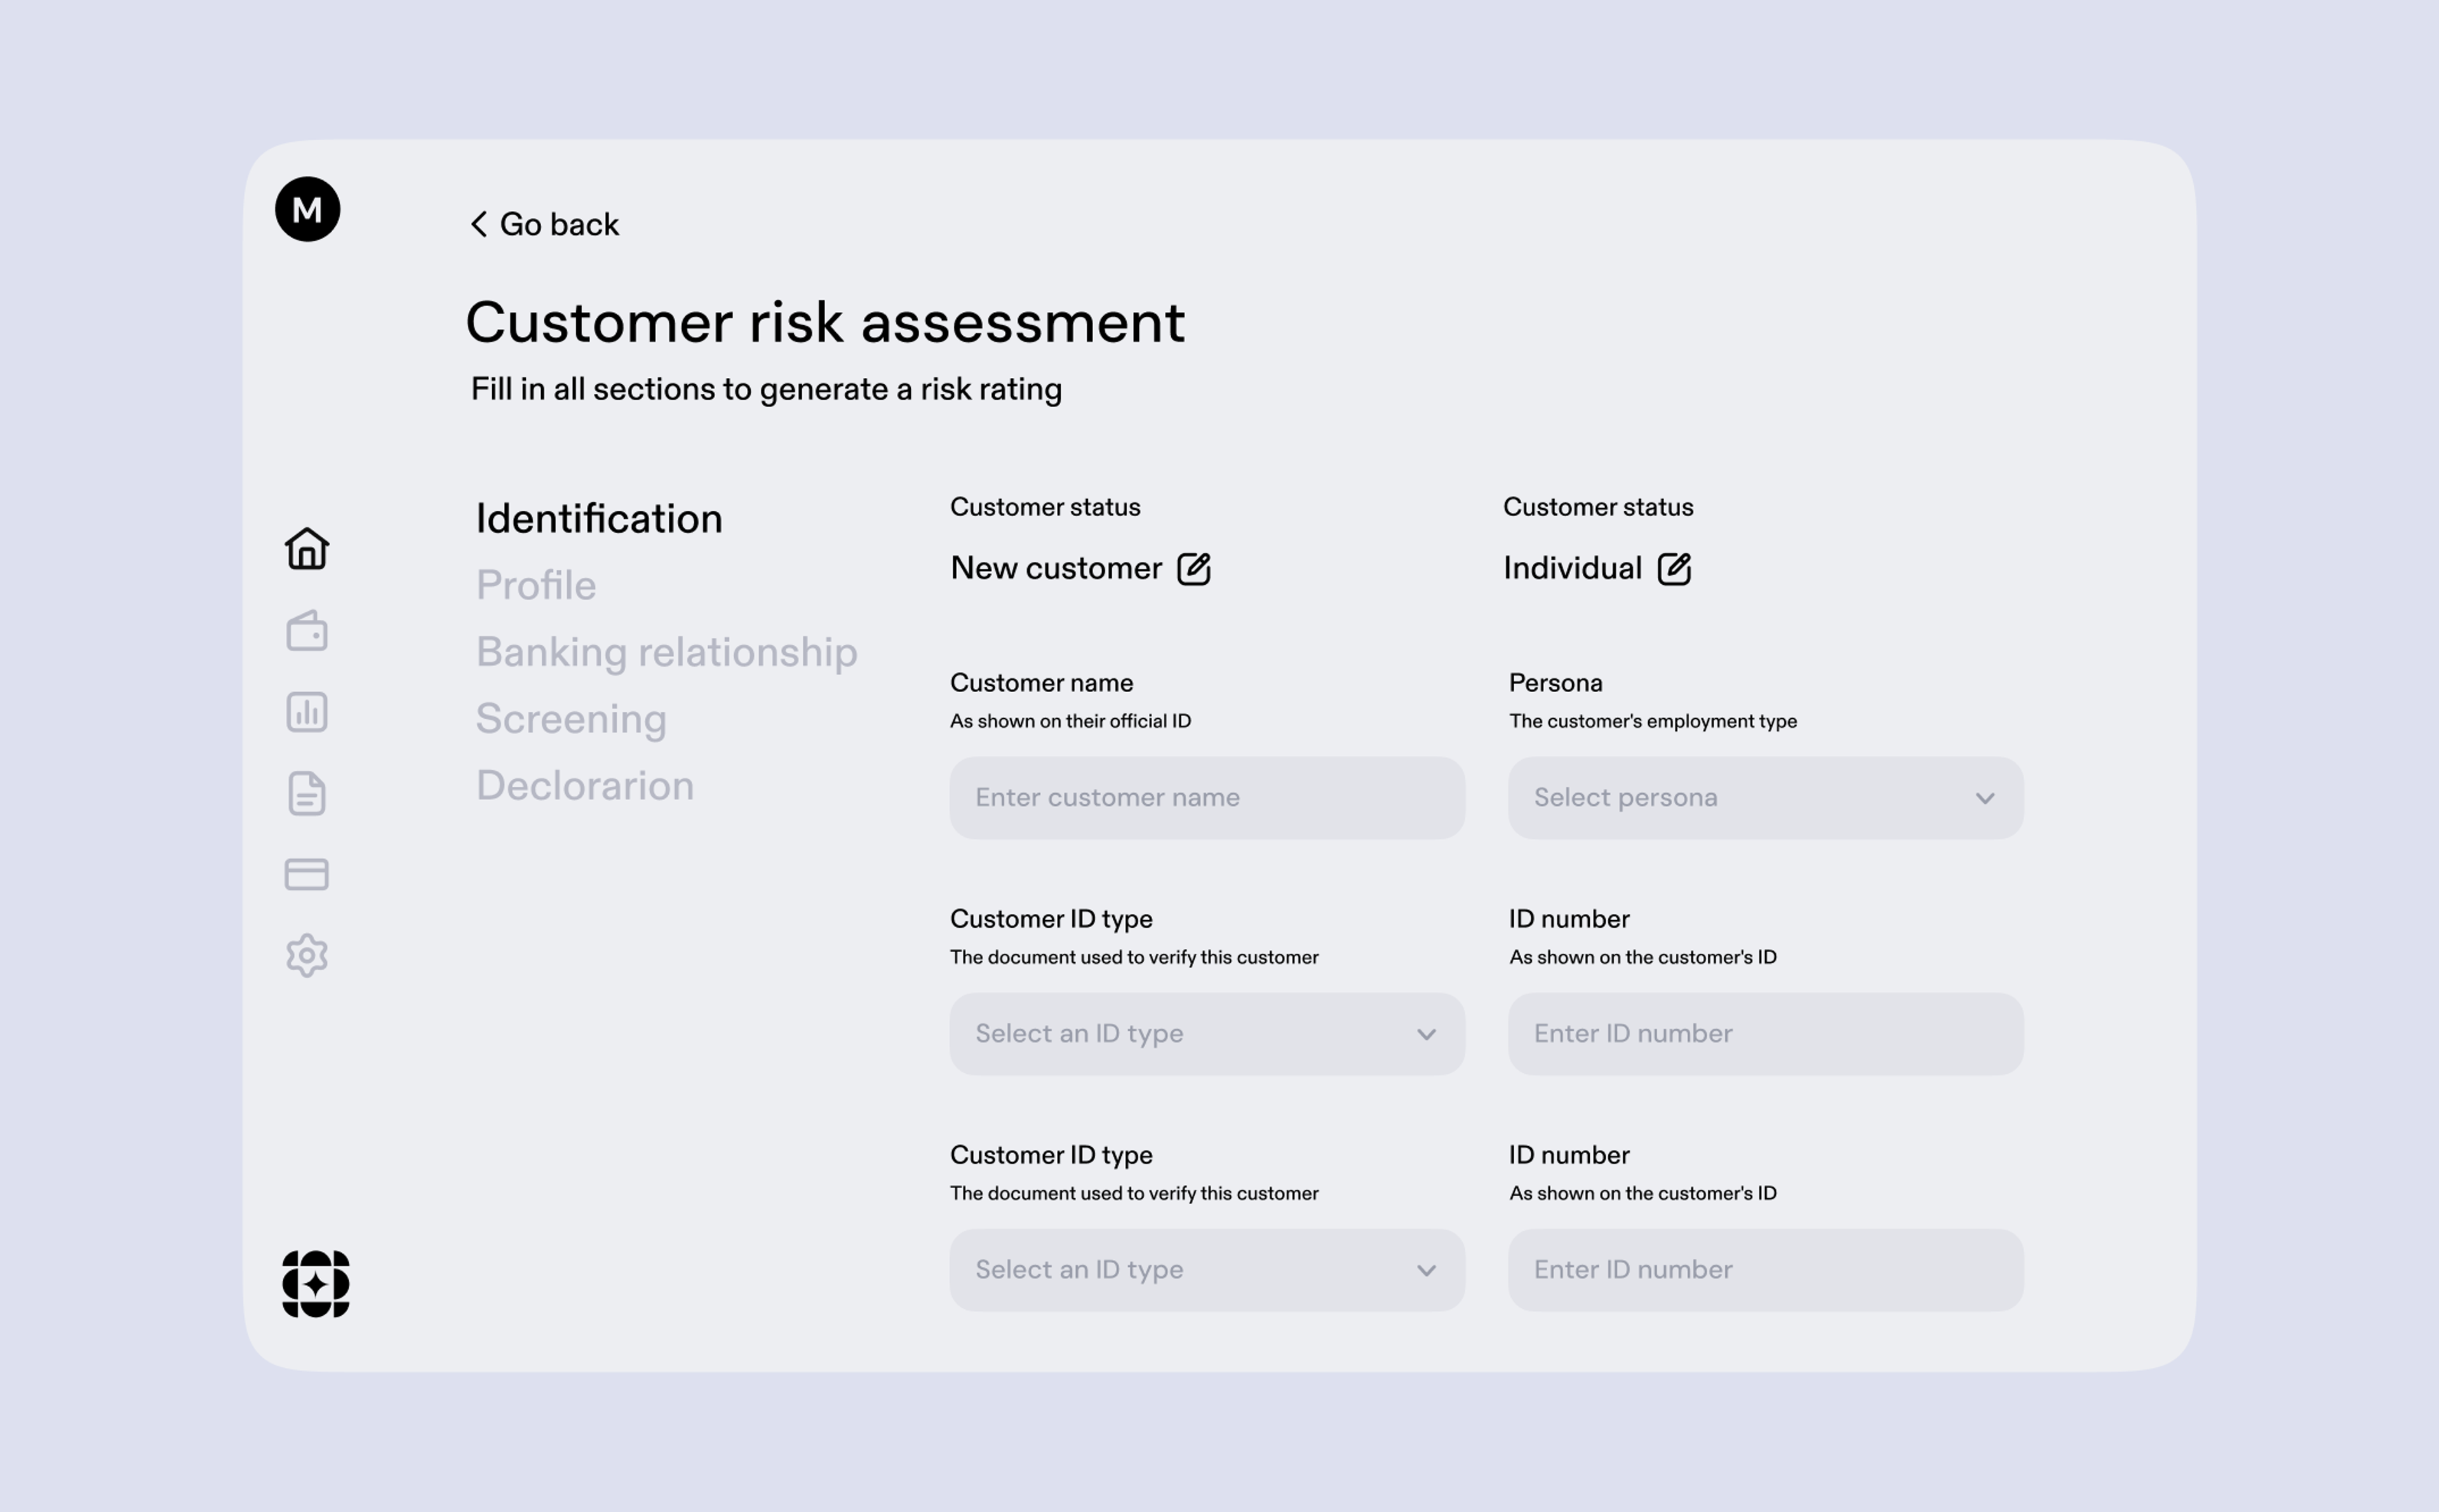Open the Decloration section

pos(585,786)
